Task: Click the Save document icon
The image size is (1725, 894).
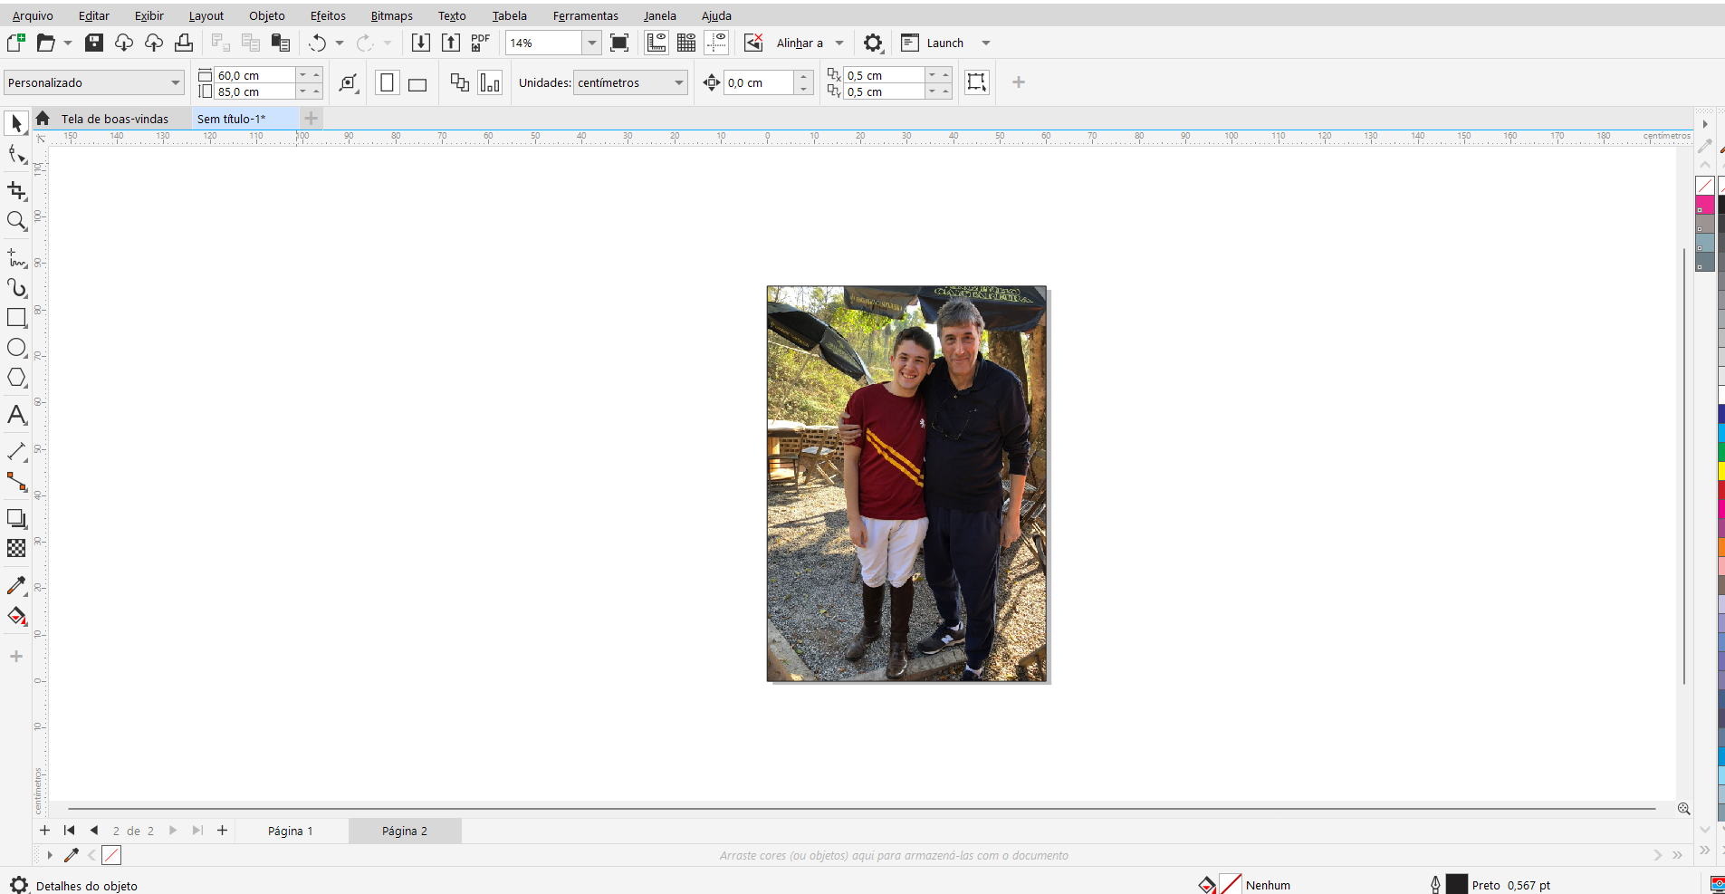Action: (94, 43)
